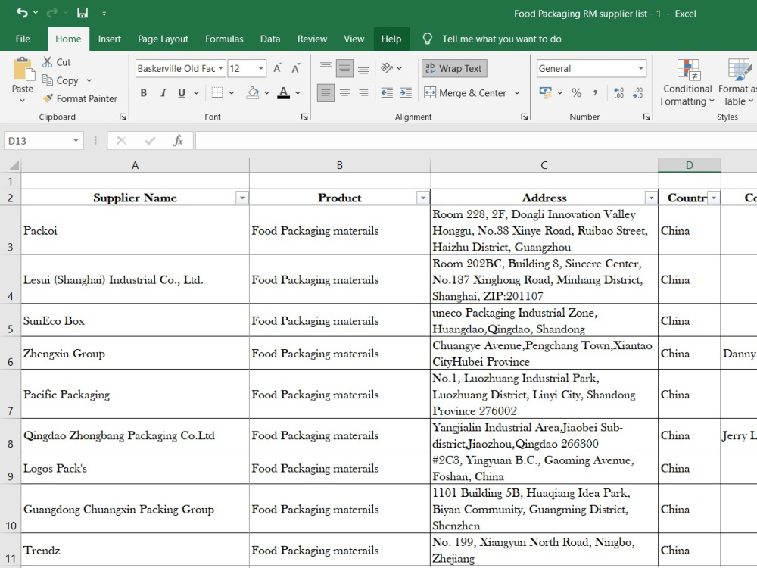Expand the font size dropdown
This screenshot has width=757, height=568.
point(260,69)
